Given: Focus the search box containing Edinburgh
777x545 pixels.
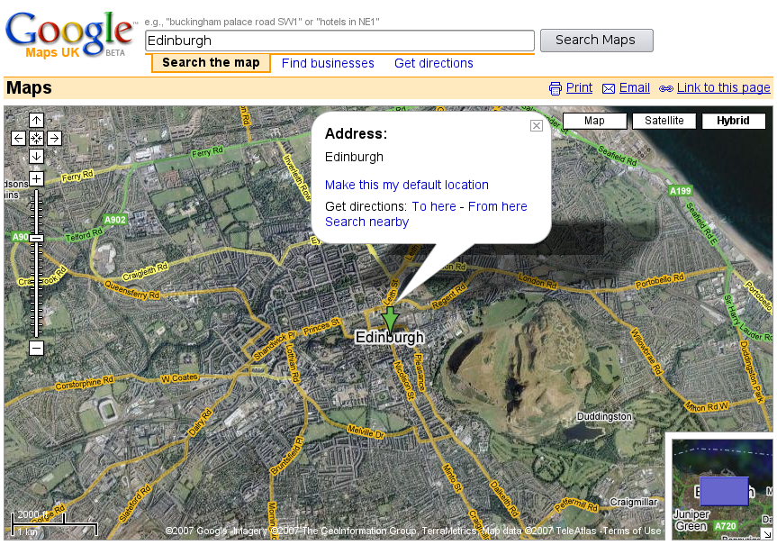Looking at the screenshot, I should coord(340,41).
